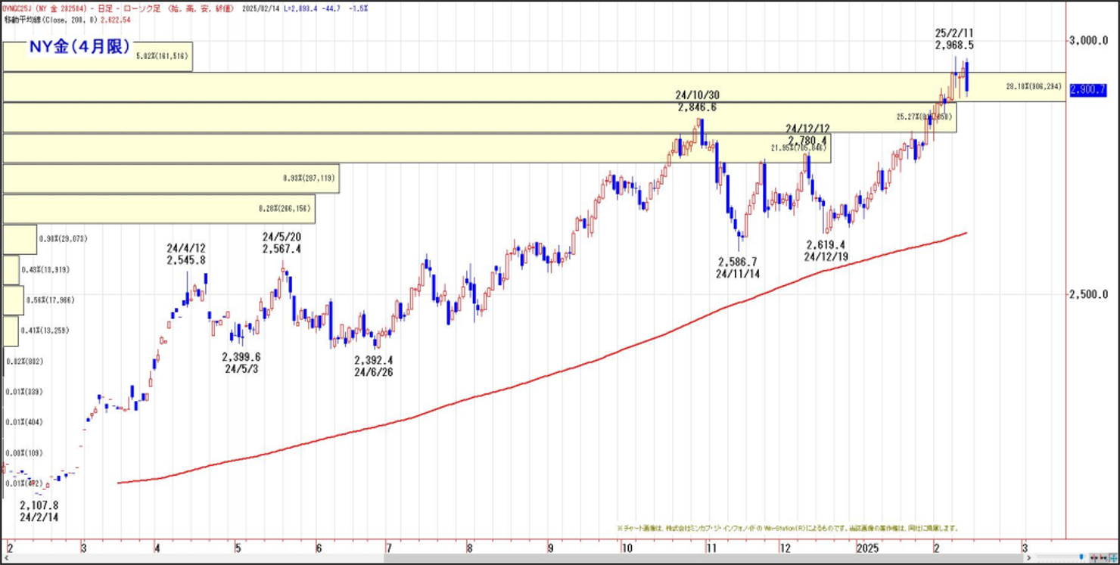Click the high label 2,545.8 dated 24/4/12
The image size is (1120, 565).
pos(187,253)
